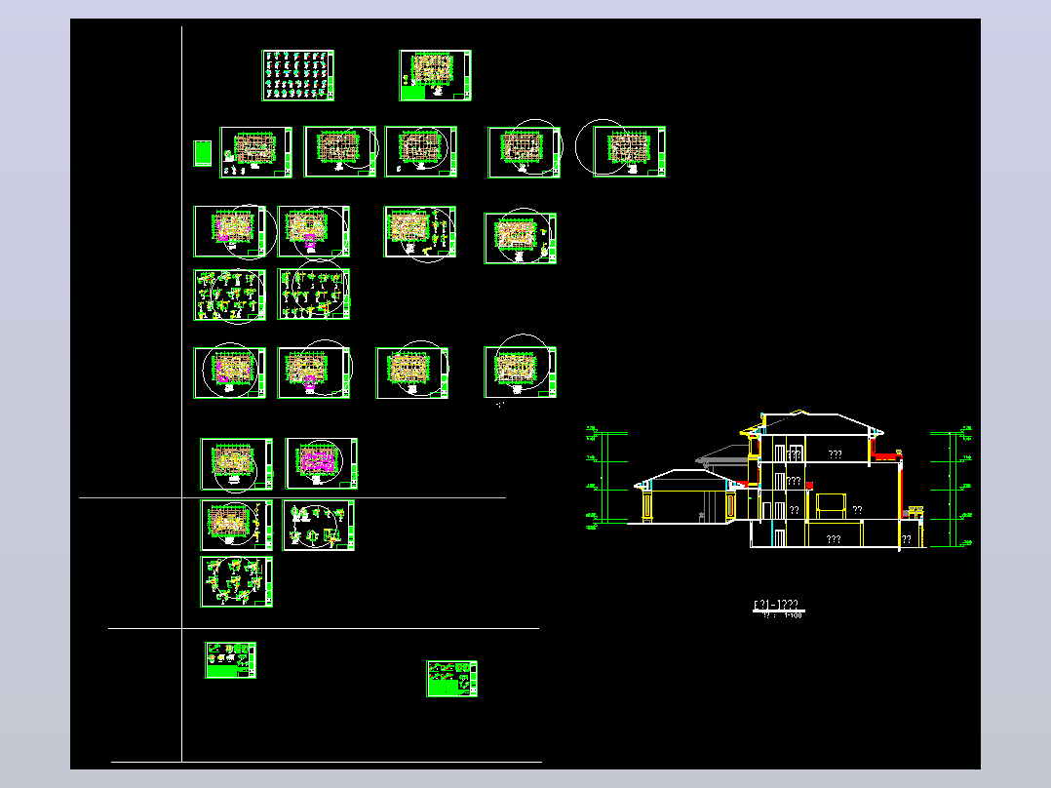Viewport: 1051px width, 788px height.
Task: Click the section title text "E?)-1???"
Action: (x=775, y=605)
